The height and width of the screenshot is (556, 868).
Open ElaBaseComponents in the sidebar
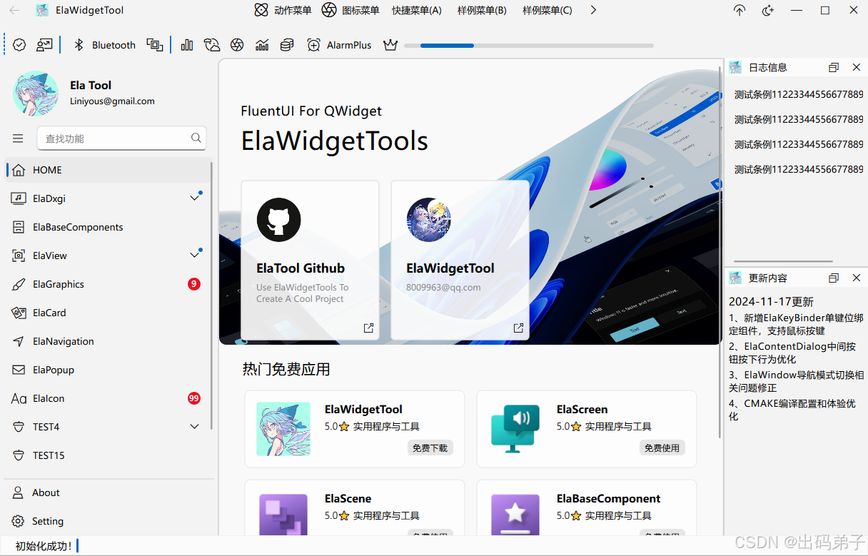[x=107, y=227]
